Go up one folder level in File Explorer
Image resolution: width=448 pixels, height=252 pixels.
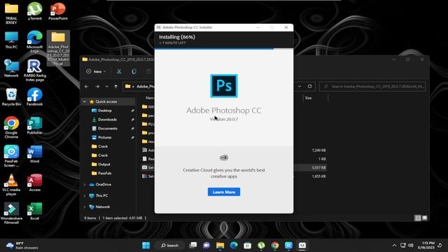click(x=115, y=86)
